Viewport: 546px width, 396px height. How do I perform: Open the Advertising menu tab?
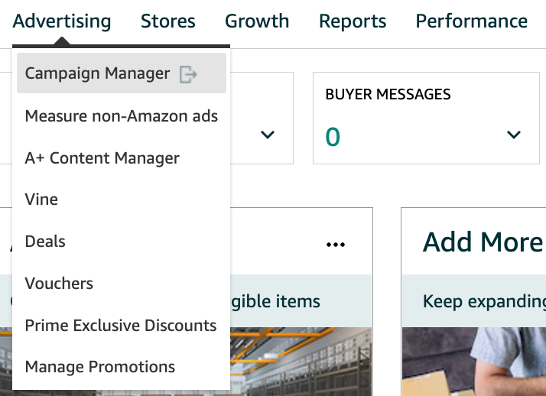coord(62,21)
